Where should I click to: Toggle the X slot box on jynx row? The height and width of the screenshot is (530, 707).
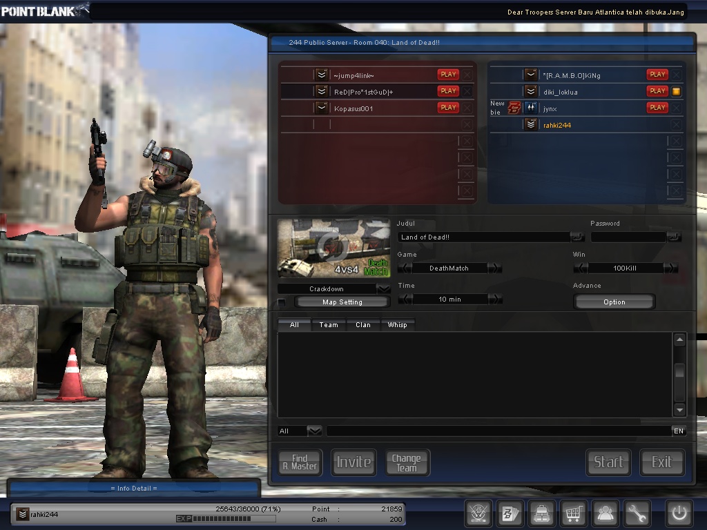coord(676,108)
